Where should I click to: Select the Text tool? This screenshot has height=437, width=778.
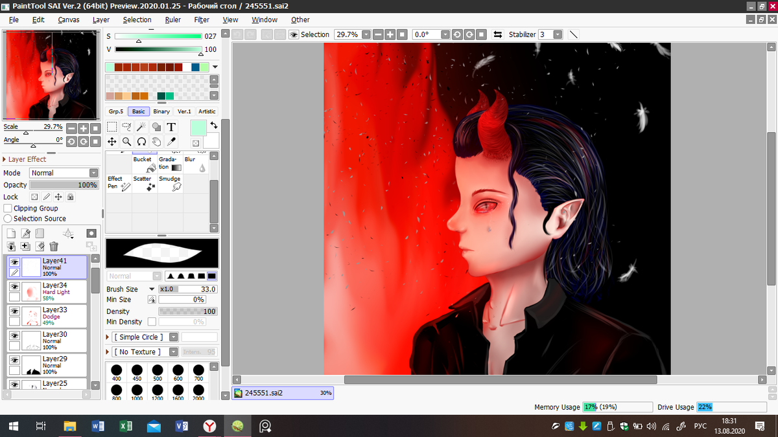171,127
